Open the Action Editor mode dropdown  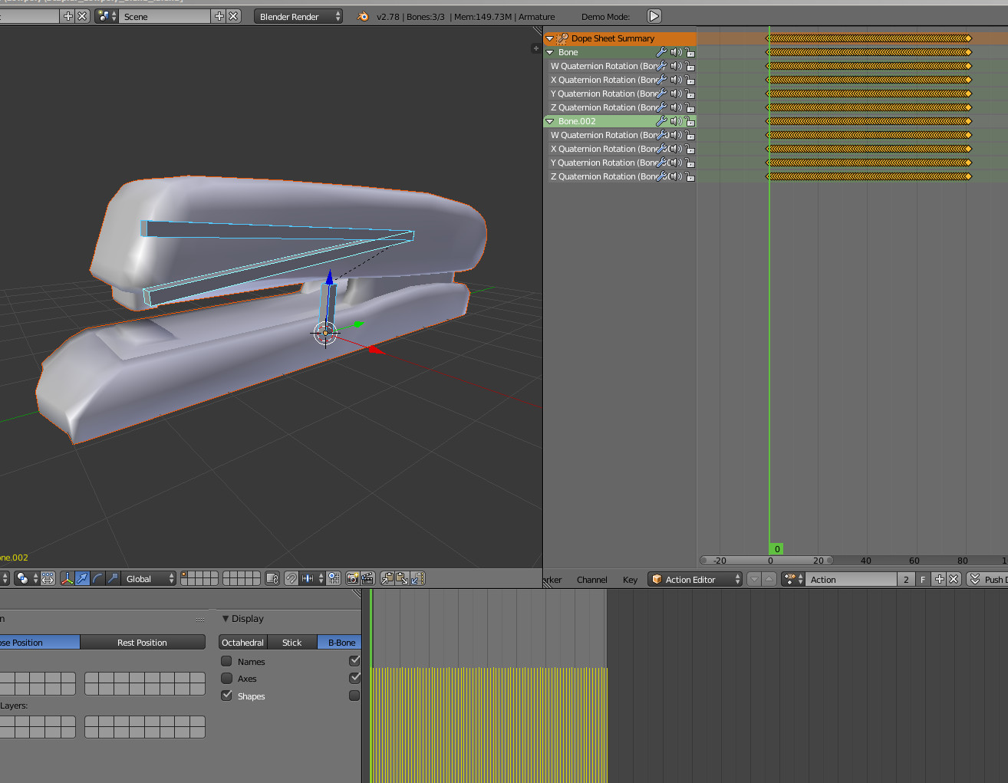point(695,580)
